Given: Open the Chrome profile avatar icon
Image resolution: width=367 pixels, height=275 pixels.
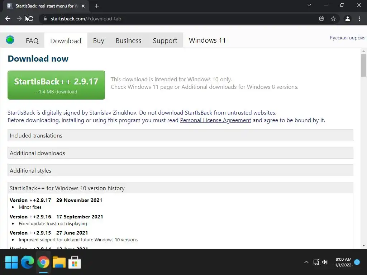Looking at the screenshot, I should point(348,19).
